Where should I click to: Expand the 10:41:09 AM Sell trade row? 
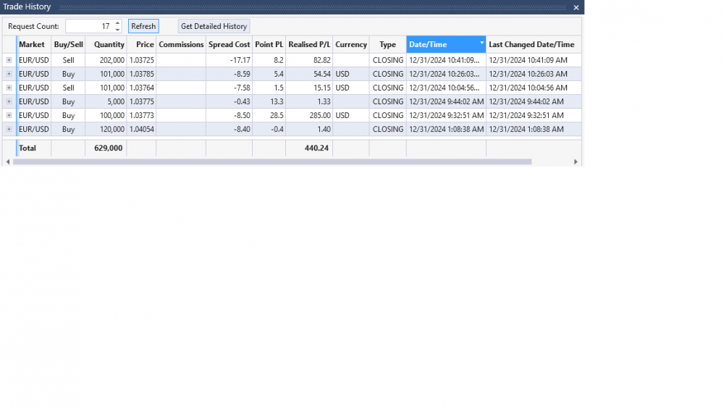coord(9,60)
